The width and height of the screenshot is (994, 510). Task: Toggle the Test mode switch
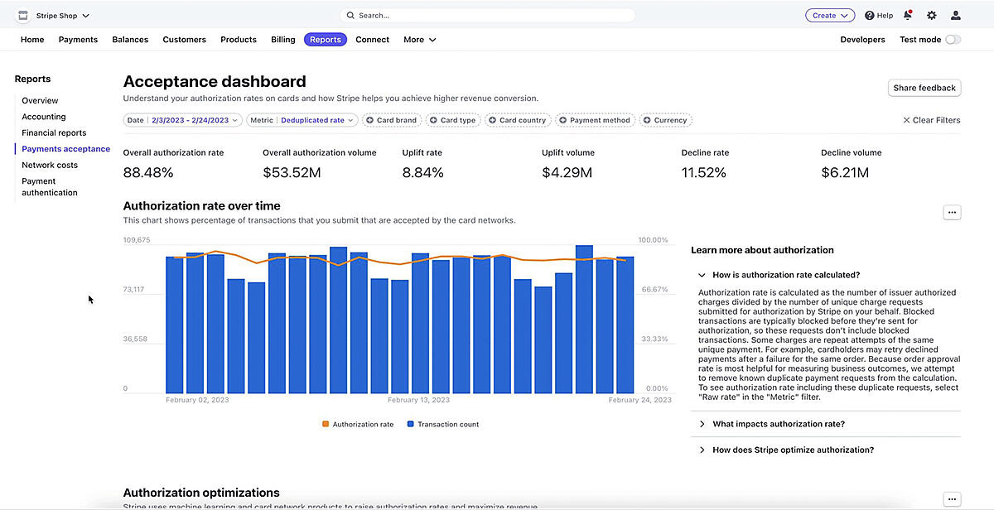[953, 40]
